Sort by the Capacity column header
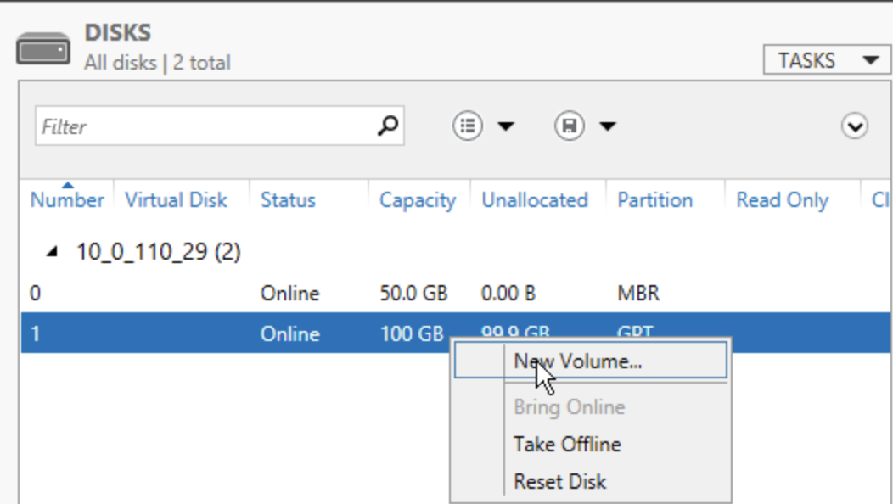Screen dimensions: 893x504 point(417,200)
